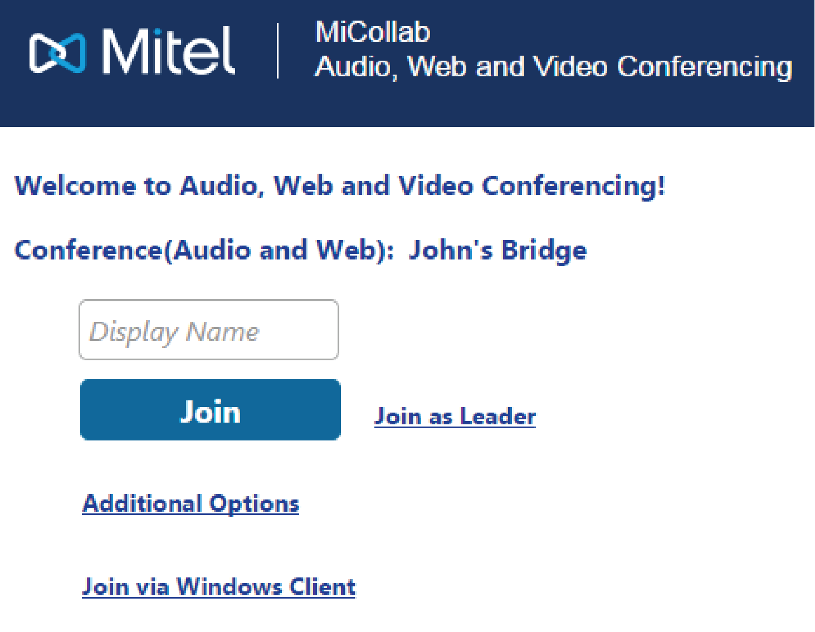
Task: Open the Join as Leader link
Action: (455, 416)
